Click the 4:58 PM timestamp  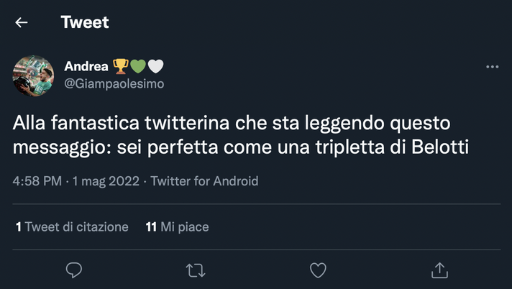pos(37,181)
